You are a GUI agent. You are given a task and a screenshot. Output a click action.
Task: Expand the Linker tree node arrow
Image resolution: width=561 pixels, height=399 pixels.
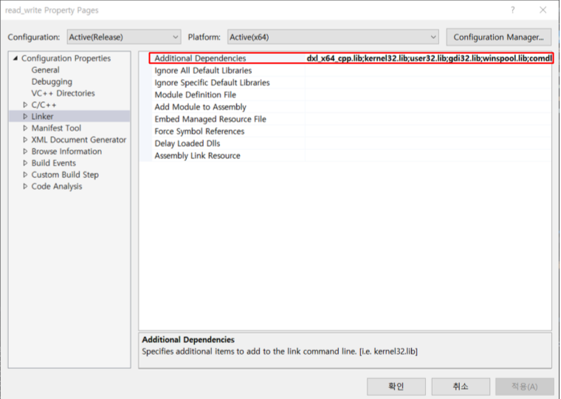coord(25,117)
